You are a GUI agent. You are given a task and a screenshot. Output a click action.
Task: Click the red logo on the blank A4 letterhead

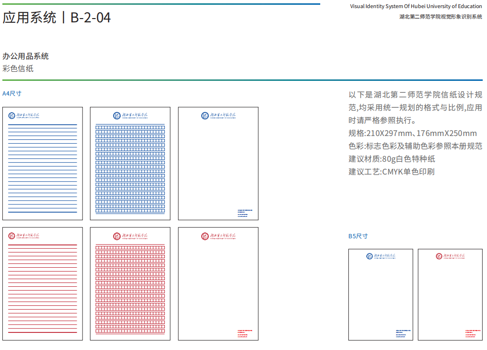pos(218,236)
